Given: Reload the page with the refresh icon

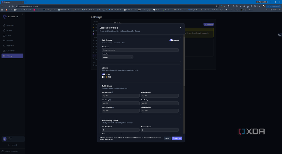Looking at the screenshot, I should pos(9,6).
